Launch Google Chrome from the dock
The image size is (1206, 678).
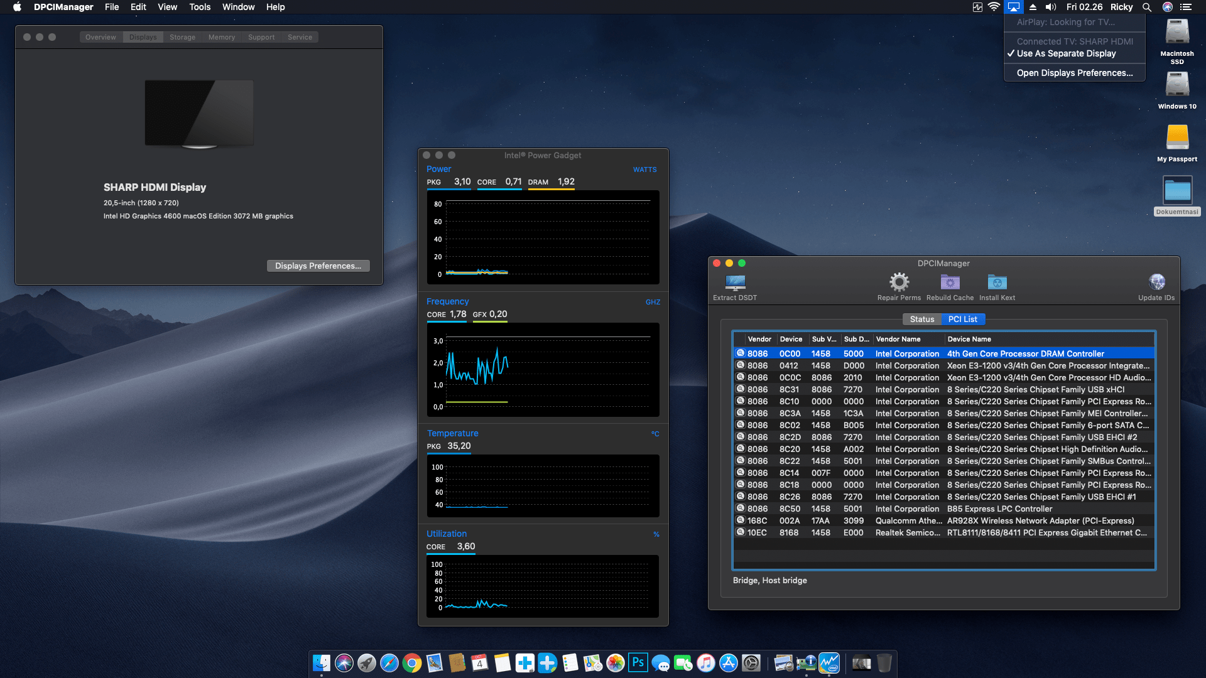coord(412,663)
